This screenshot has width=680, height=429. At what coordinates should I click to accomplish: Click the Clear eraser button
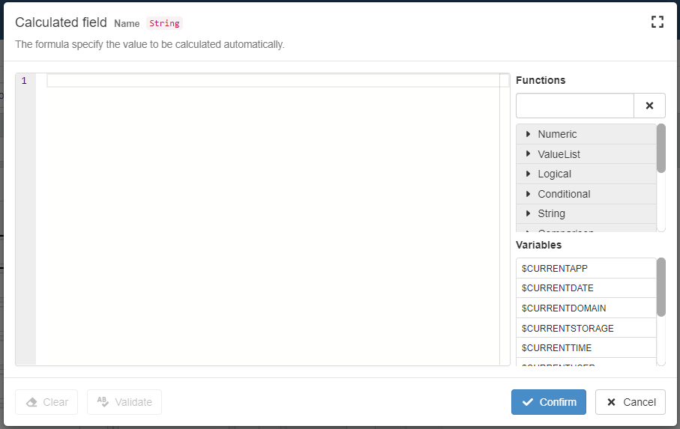(46, 402)
